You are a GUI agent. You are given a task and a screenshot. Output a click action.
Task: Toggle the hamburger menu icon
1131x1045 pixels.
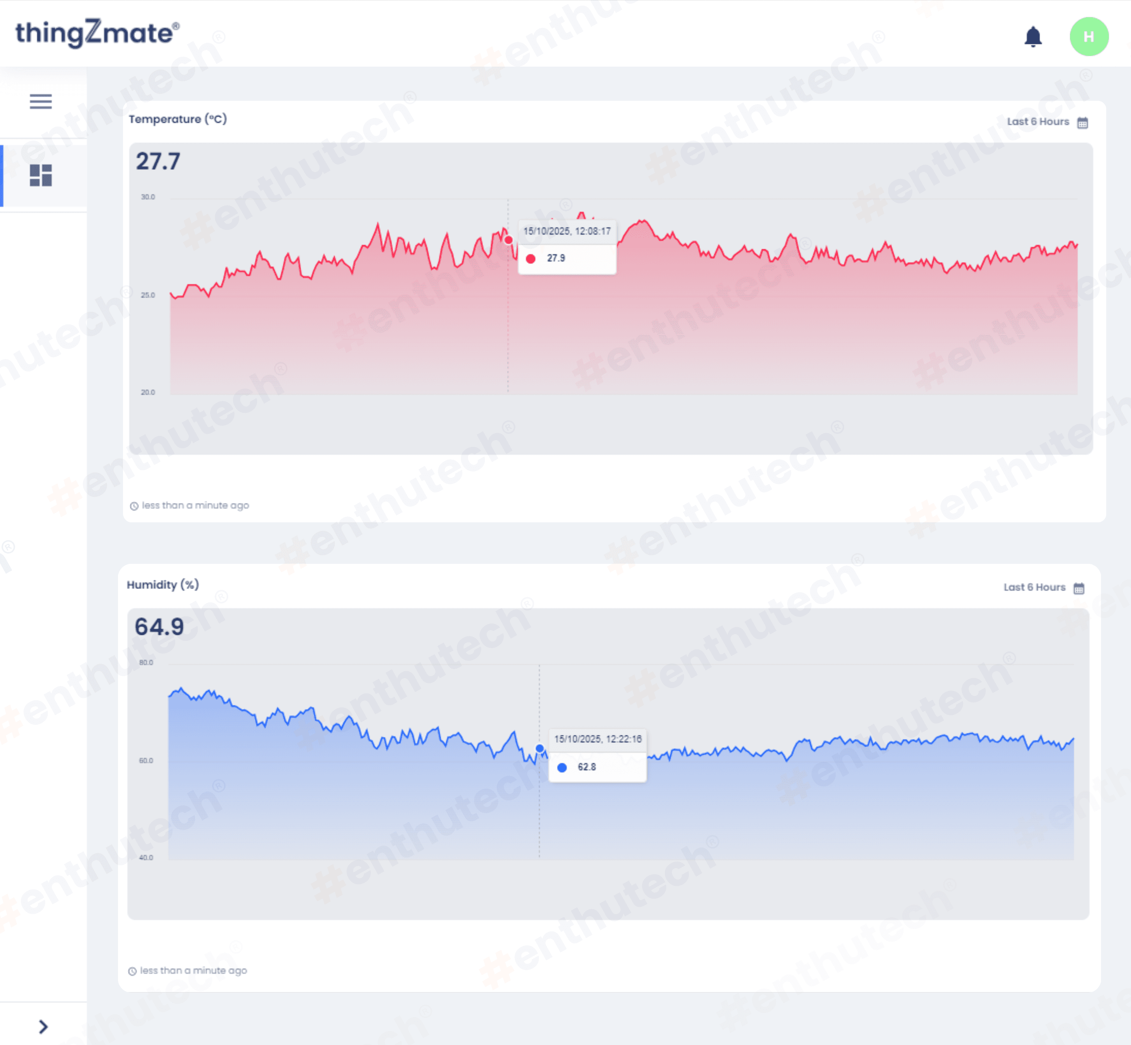41,101
